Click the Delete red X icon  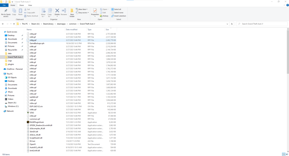tap(57, 11)
